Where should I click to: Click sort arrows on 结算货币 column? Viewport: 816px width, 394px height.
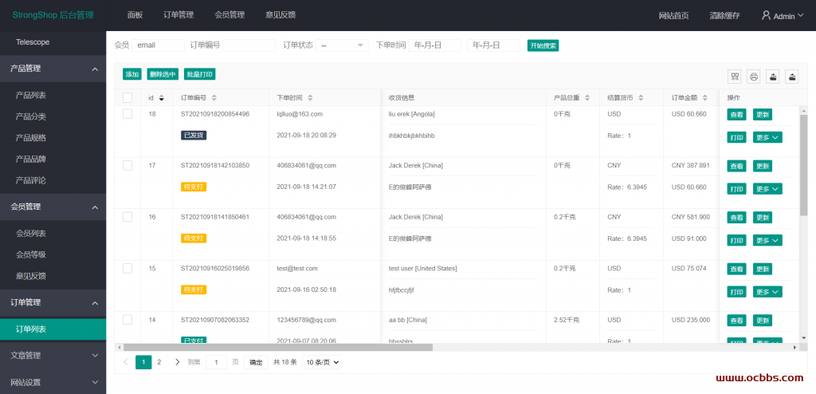(641, 97)
